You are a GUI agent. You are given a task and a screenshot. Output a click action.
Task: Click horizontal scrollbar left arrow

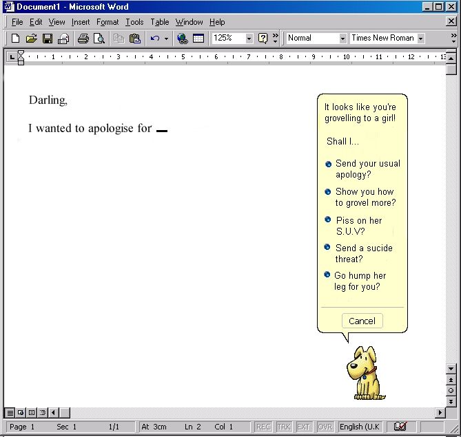[x=53, y=413]
